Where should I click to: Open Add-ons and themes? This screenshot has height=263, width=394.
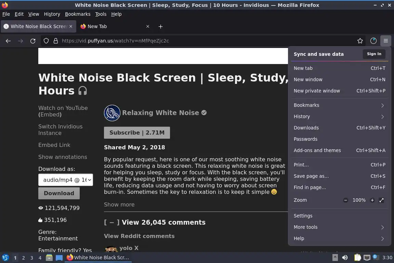click(339, 150)
